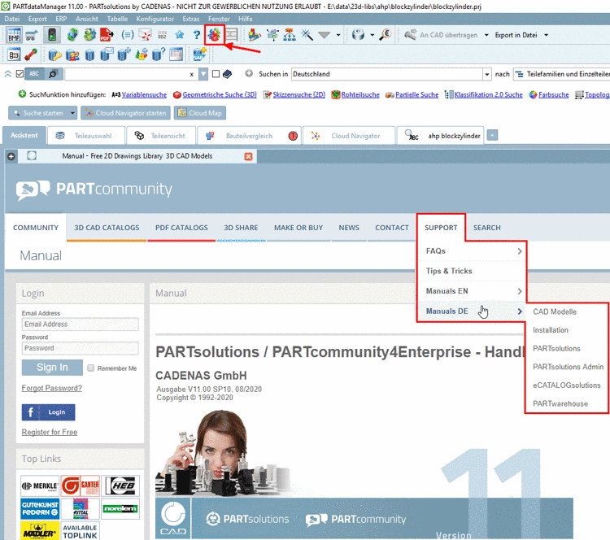This screenshot has width=610, height=540.
Task: Click the Sign In button
Action: (52, 368)
